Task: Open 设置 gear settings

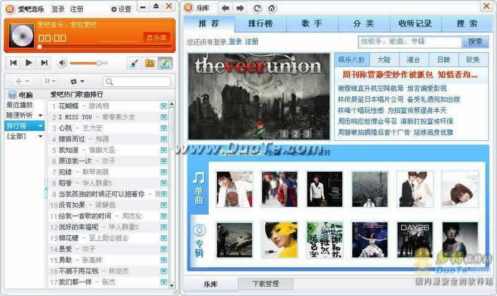Action: pos(121,9)
